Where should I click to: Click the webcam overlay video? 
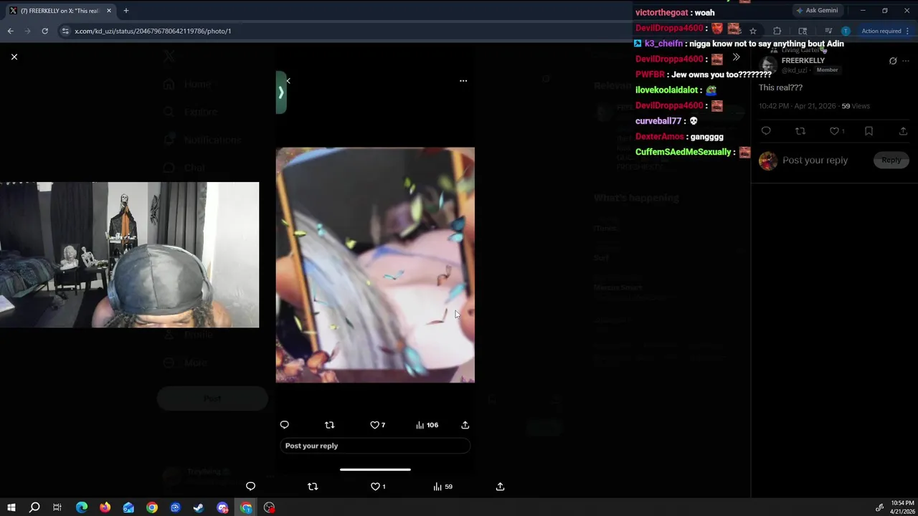pos(129,255)
